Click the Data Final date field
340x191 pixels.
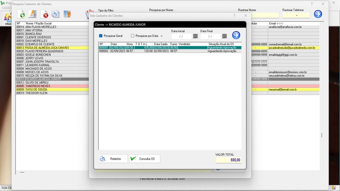pyautogui.click(x=210, y=36)
